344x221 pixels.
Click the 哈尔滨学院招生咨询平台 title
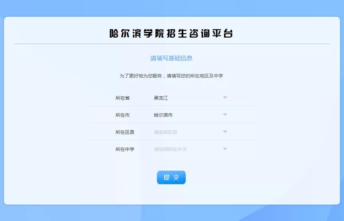coord(171,33)
